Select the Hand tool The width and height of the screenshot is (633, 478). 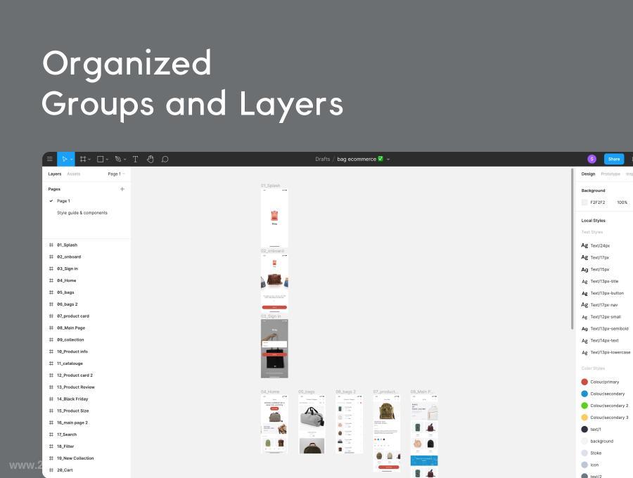pos(151,159)
